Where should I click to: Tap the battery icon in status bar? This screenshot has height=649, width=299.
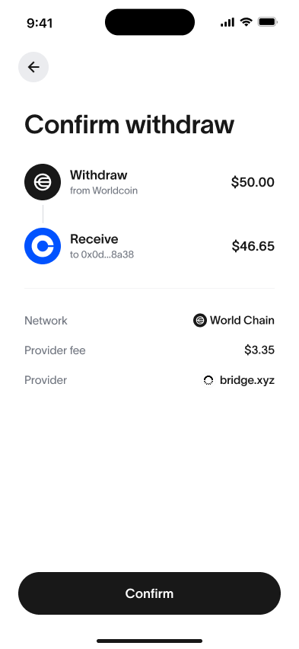(x=268, y=22)
